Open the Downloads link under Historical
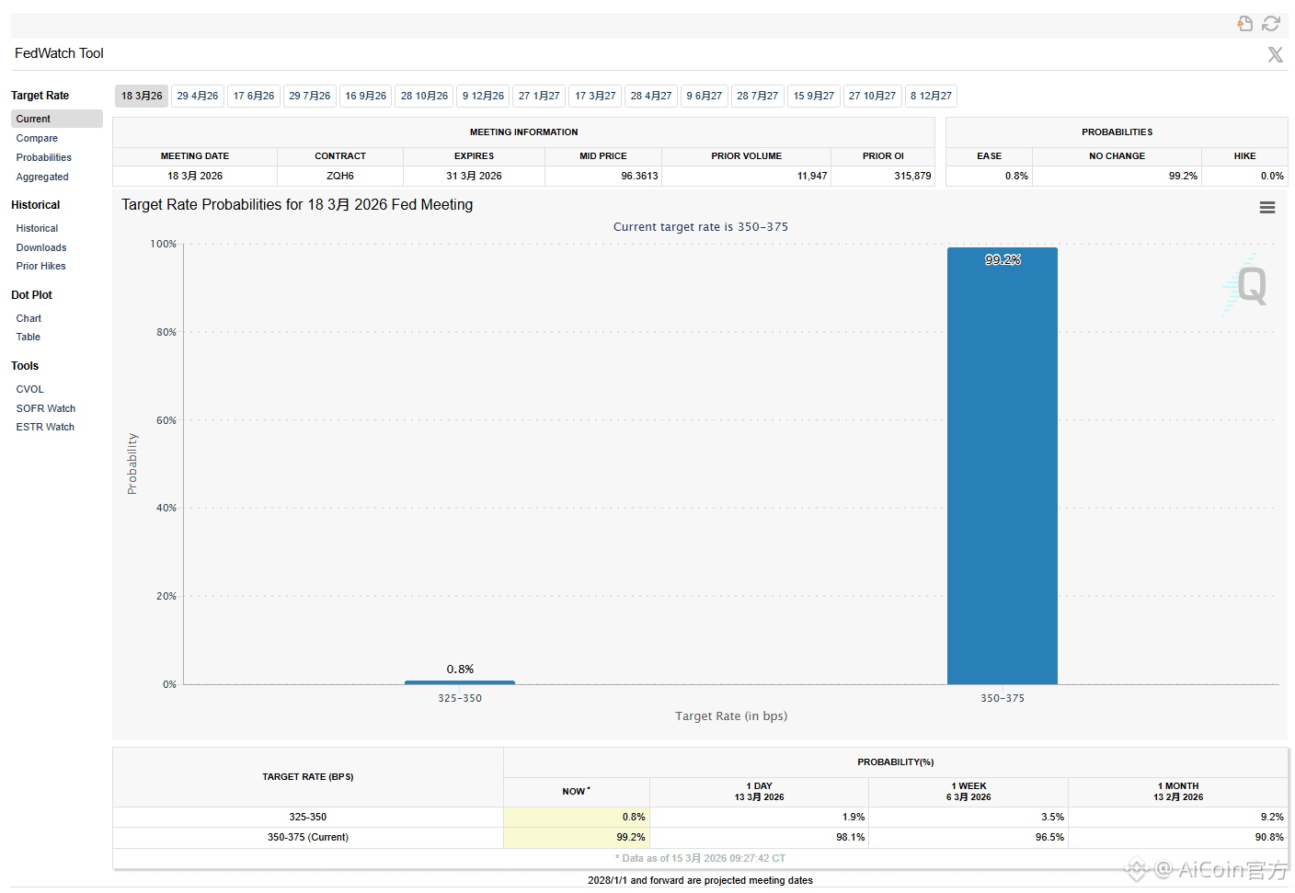This screenshot has height=893, width=1295. (41, 248)
